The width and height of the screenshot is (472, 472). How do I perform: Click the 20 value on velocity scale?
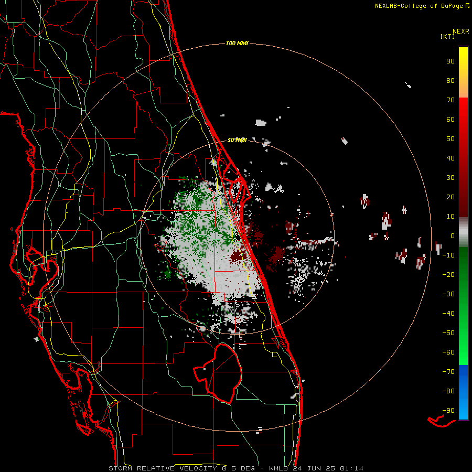[x=450, y=197]
